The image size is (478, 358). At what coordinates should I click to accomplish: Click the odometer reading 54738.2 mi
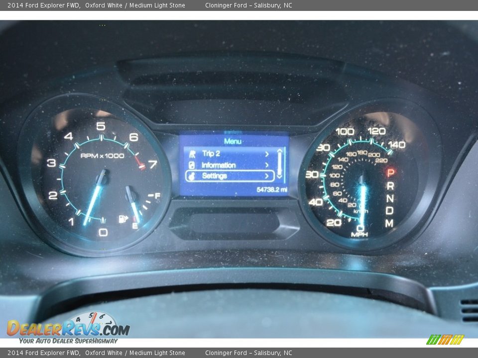272,189
